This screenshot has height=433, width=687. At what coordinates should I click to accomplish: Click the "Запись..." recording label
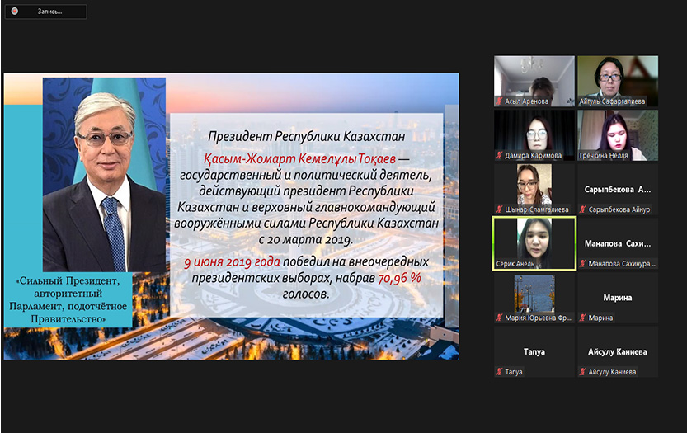(x=43, y=12)
